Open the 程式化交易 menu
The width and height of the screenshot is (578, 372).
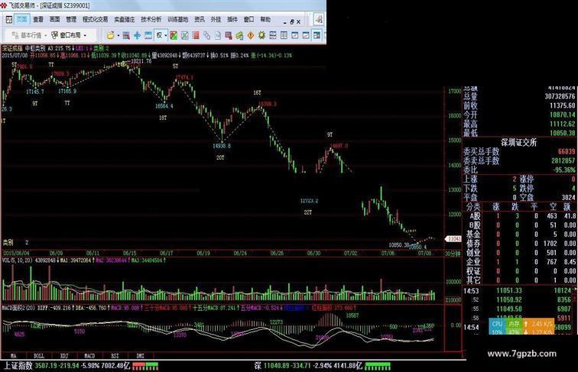pyautogui.click(x=95, y=20)
